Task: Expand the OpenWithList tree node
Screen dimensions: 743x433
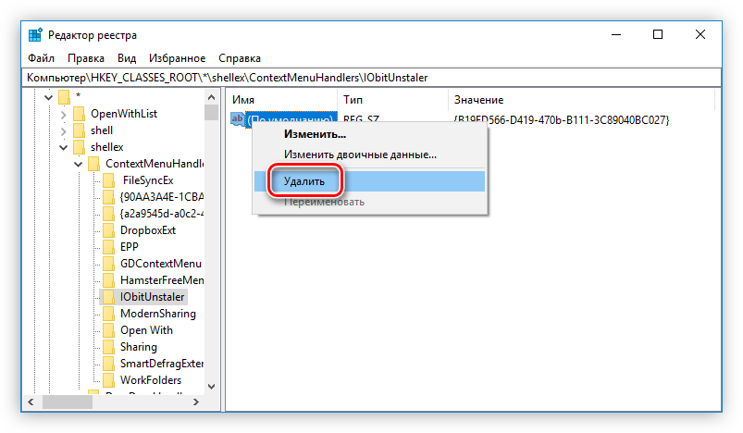Action: 64,114
